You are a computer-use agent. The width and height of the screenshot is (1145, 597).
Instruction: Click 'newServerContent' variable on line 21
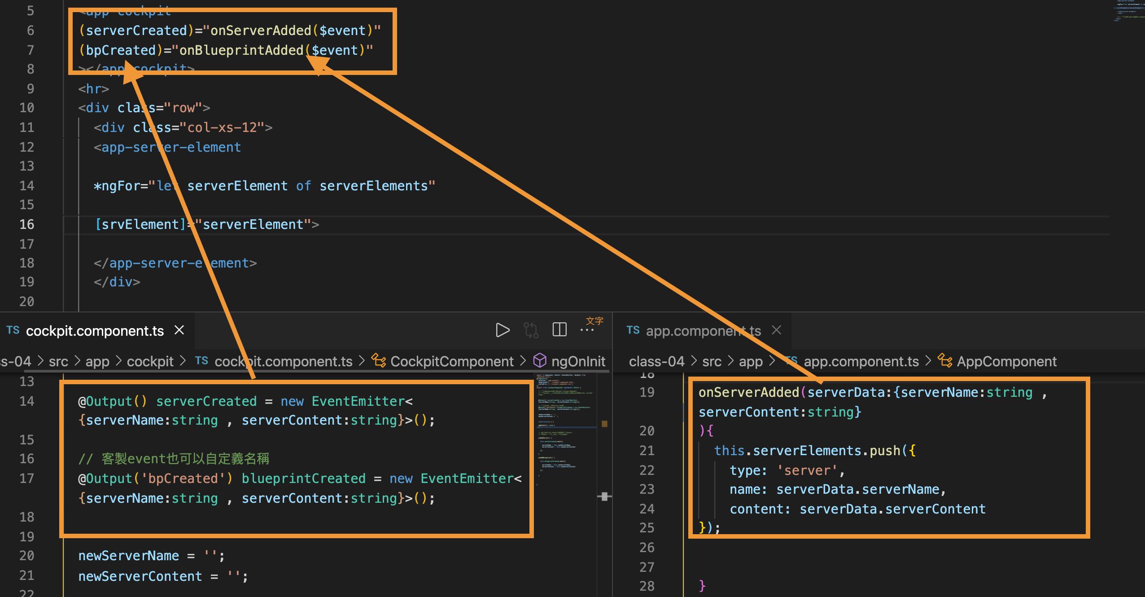click(x=140, y=576)
